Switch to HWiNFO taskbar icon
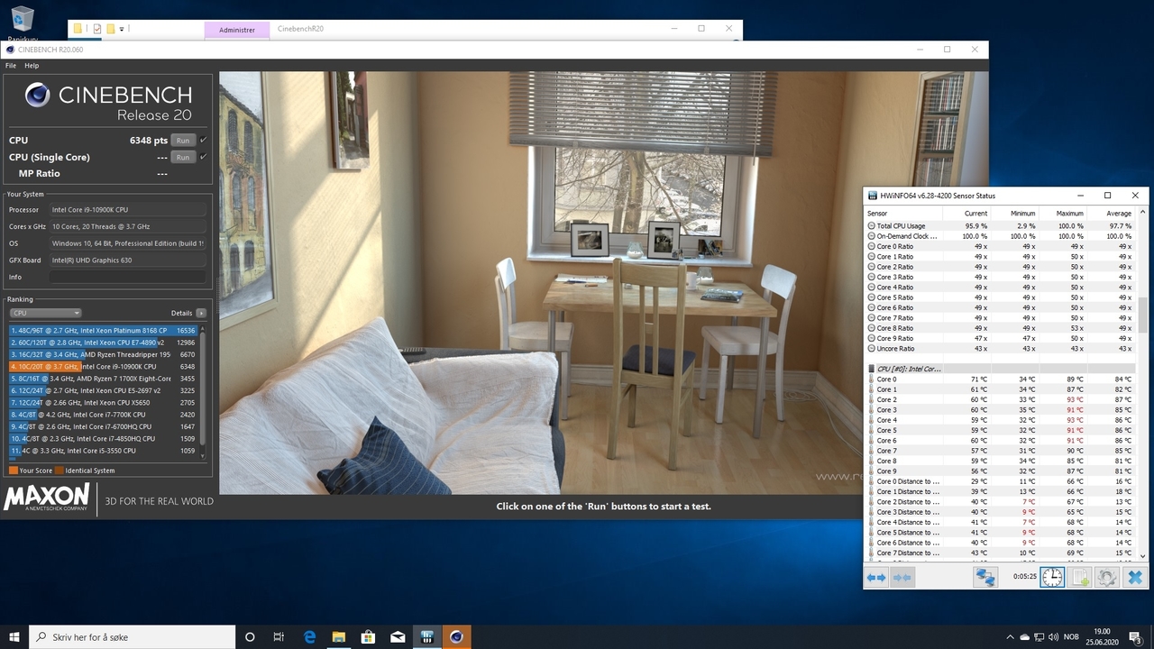 (x=427, y=636)
